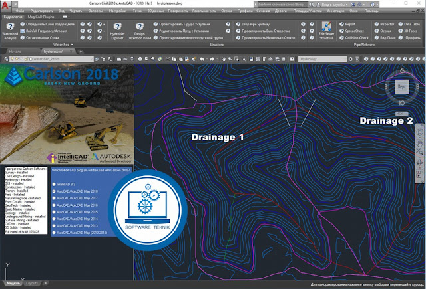Open Design Detention Pond tool
426x289 pixels.
(x=139, y=31)
